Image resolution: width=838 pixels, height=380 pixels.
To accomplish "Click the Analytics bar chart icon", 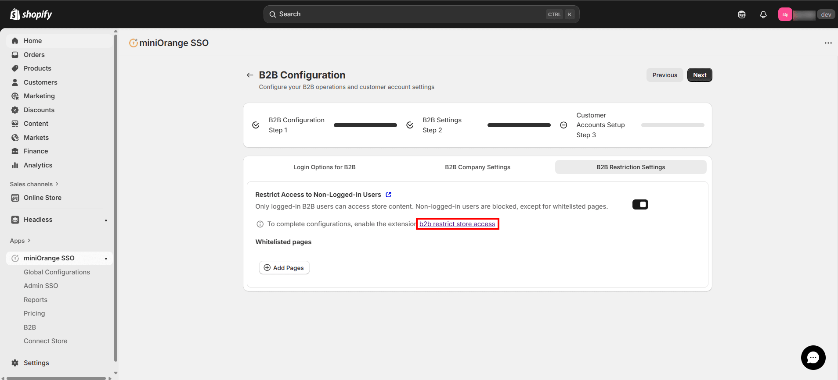I will (x=15, y=165).
